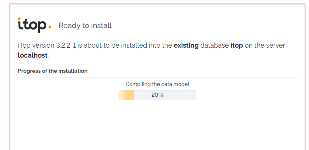The image size is (309, 150).
Task: Click the "Progress of the installation" heading
Action: pyautogui.click(x=53, y=71)
